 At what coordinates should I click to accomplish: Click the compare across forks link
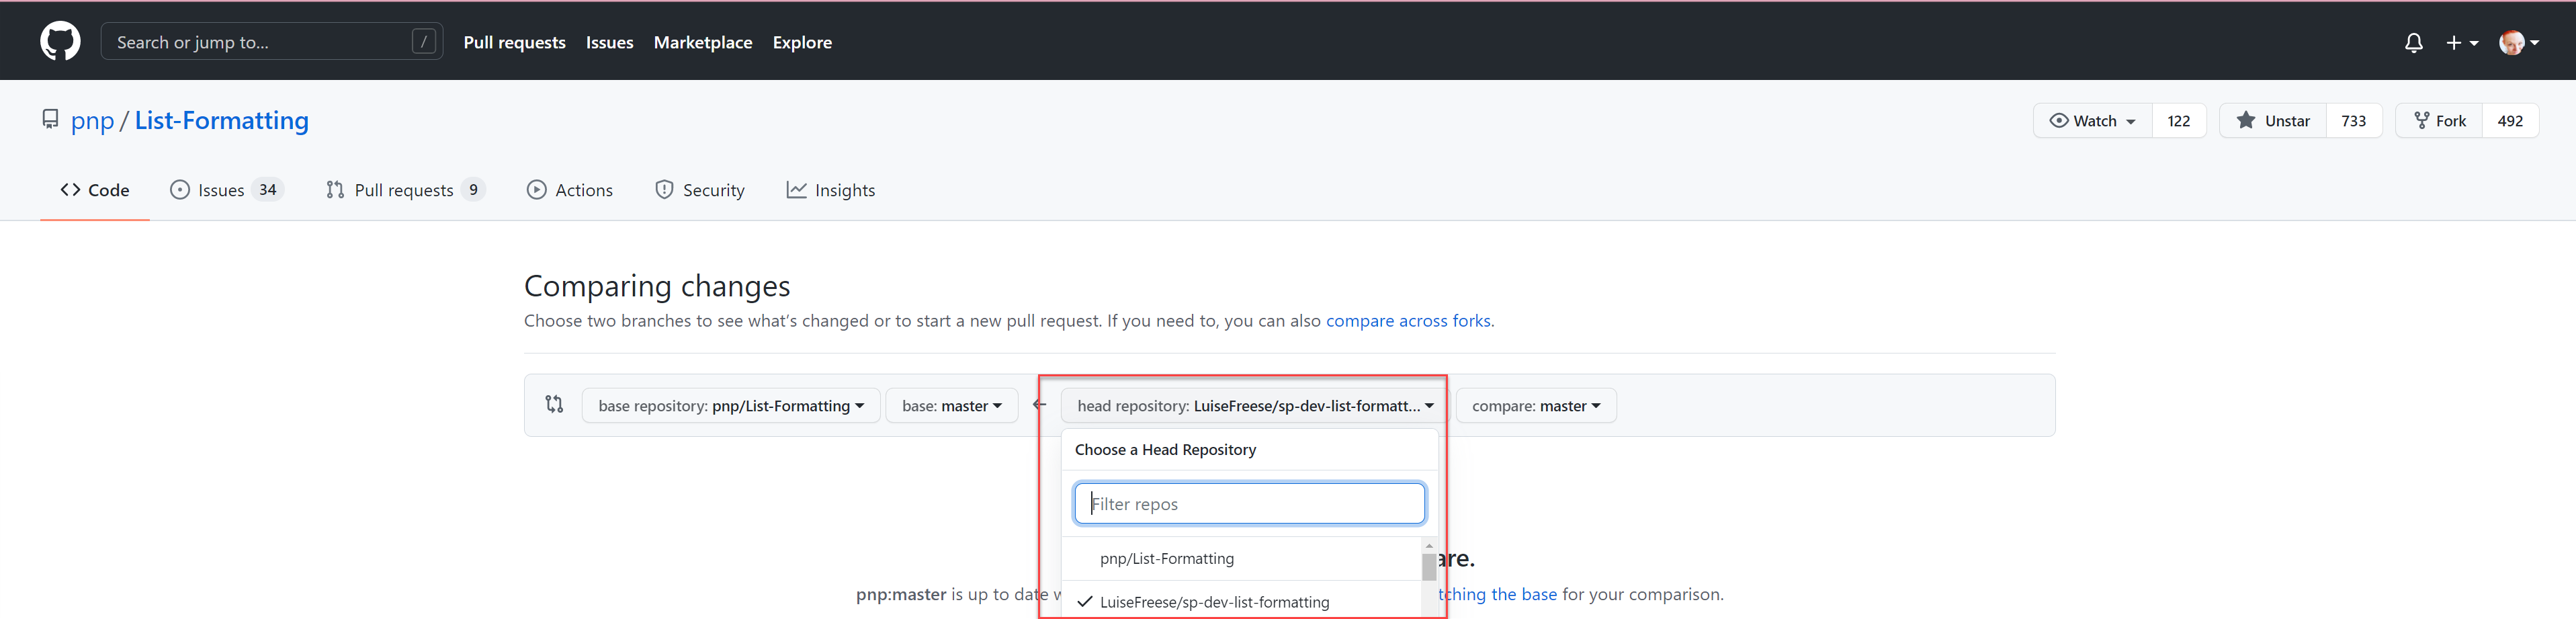[1407, 321]
